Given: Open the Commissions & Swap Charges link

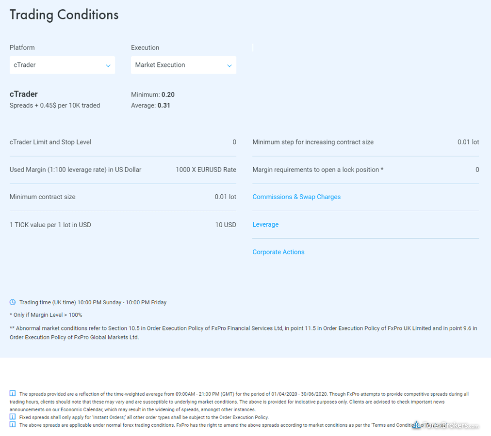Looking at the screenshot, I should [x=296, y=197].
